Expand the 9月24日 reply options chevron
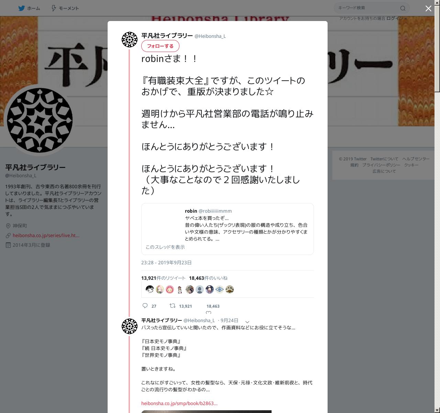440x413 pixels. (x=247, y=322)
